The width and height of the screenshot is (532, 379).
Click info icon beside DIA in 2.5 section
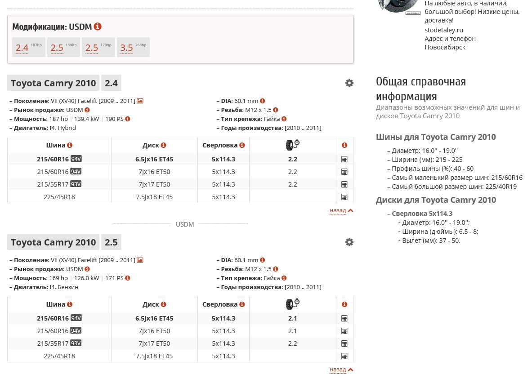[262, 260]
